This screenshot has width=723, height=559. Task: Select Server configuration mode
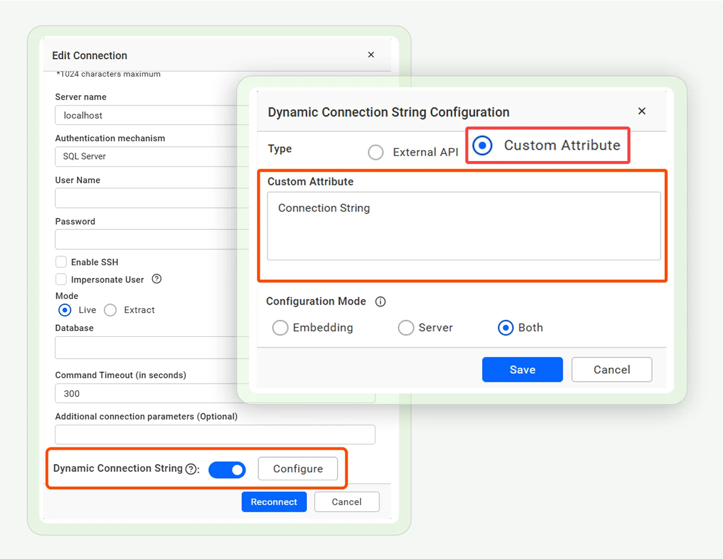tap(406, 328)
